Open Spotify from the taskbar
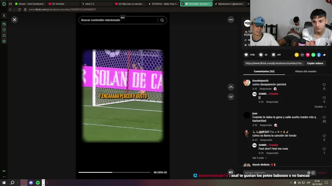Viewport: 332px width, 186px height. (x=38, y=183)
